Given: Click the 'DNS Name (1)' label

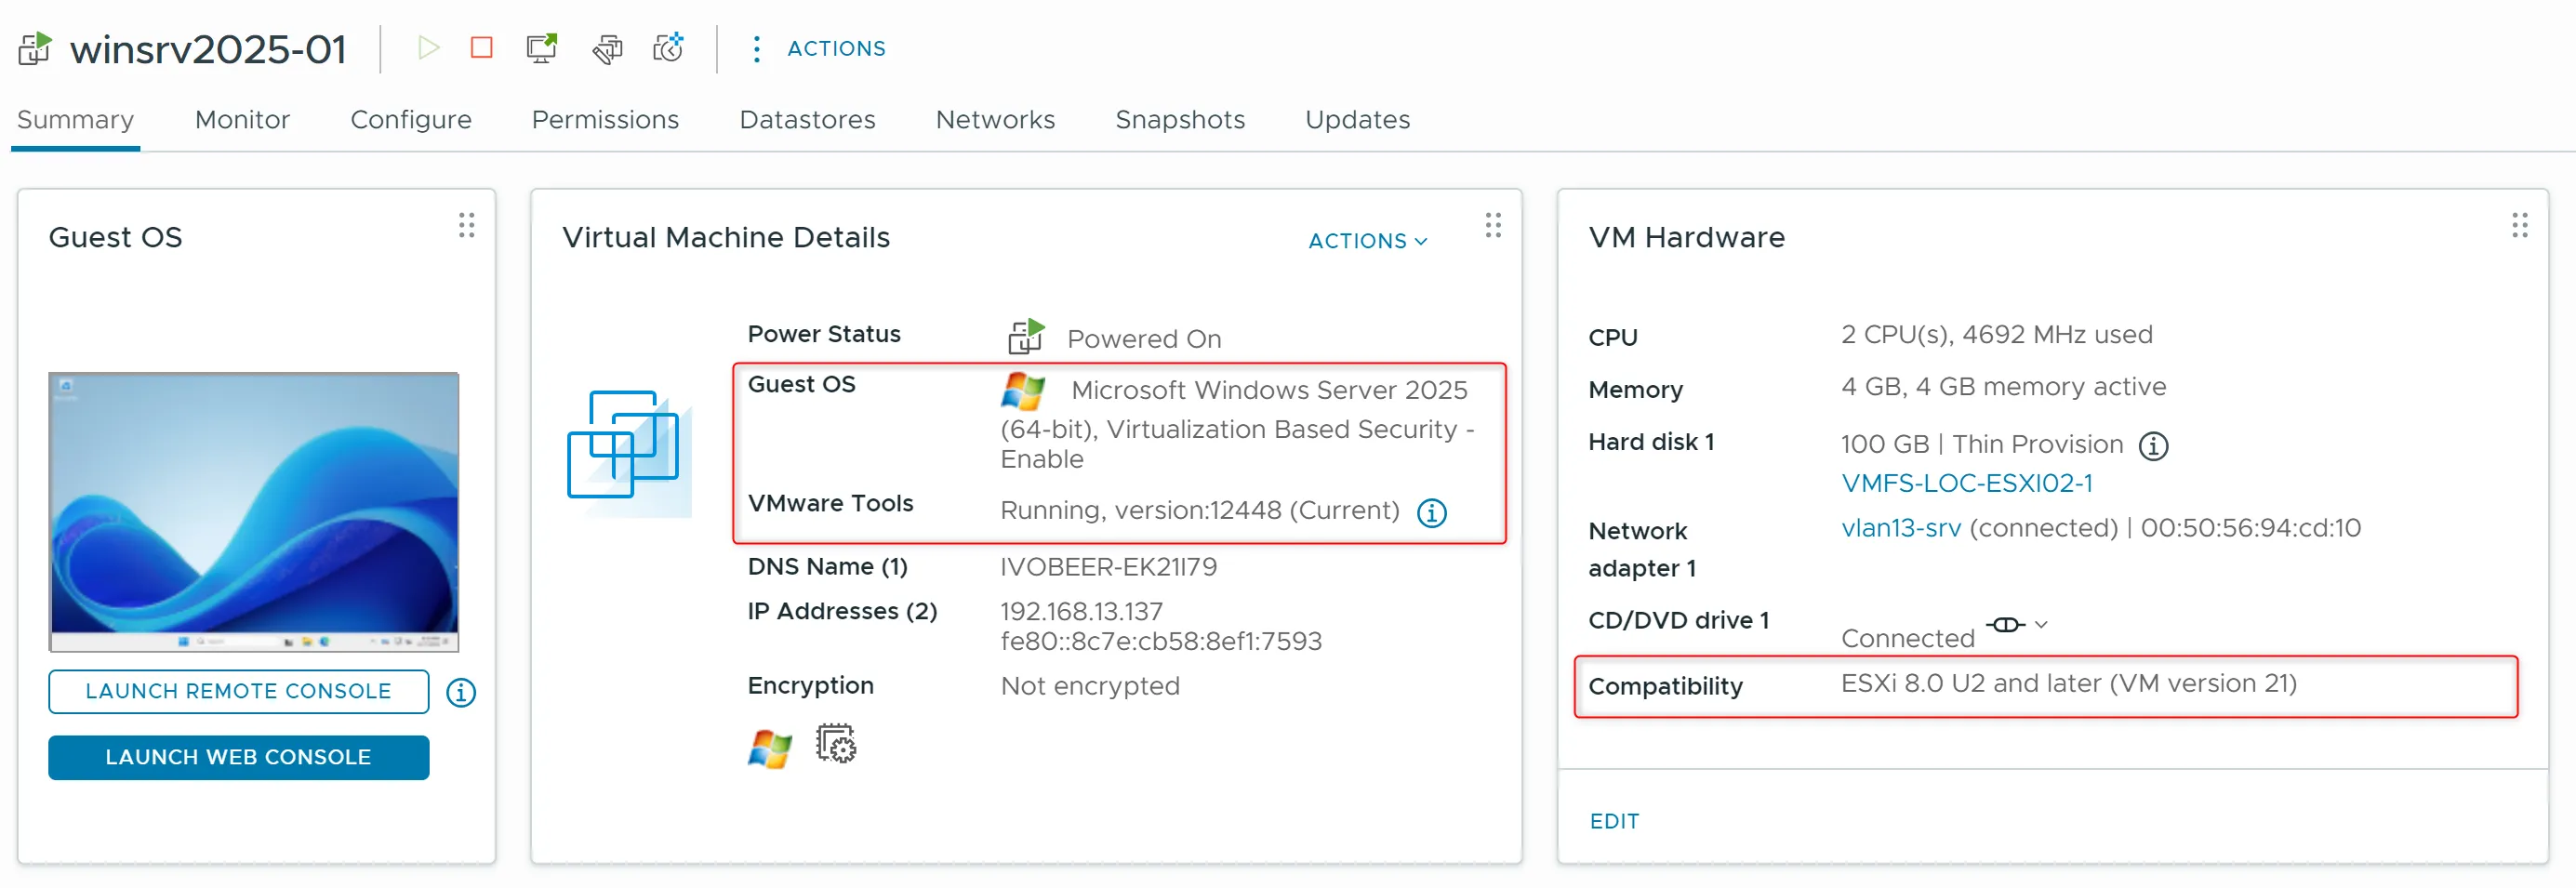Looking at the screenshot, I should pos(827,567).
